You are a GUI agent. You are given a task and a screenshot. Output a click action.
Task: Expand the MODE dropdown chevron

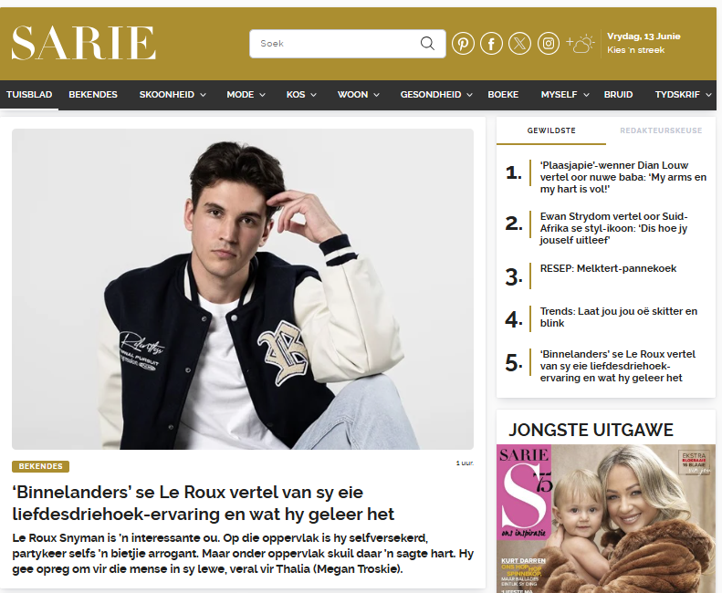[263, 95]
